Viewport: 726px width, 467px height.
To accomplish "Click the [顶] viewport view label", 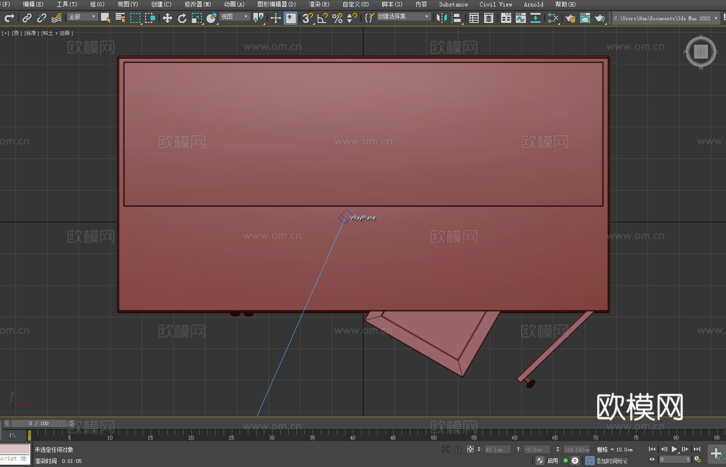I will (x=17, y=33).
